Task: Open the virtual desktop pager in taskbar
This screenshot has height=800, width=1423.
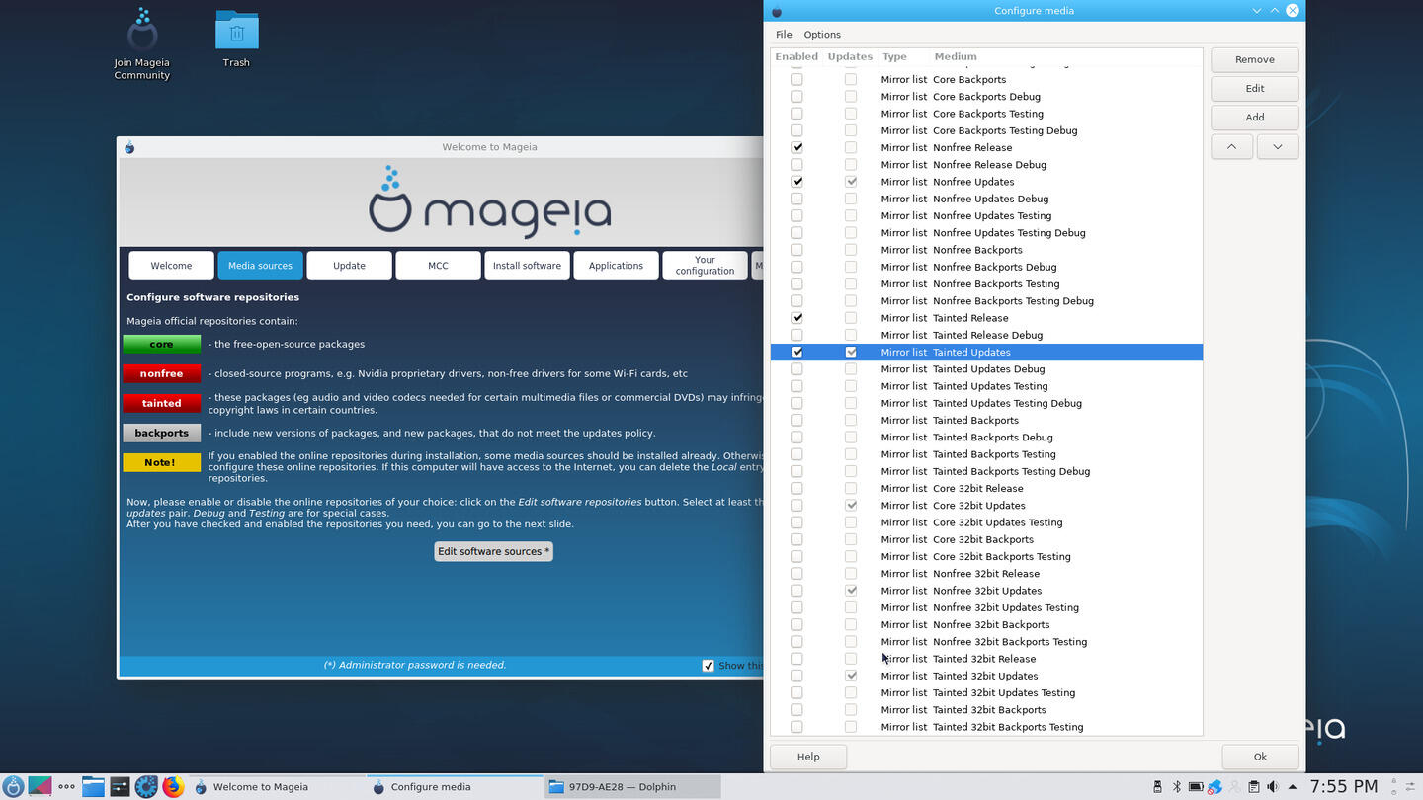Action: click(x=40, y=787)
